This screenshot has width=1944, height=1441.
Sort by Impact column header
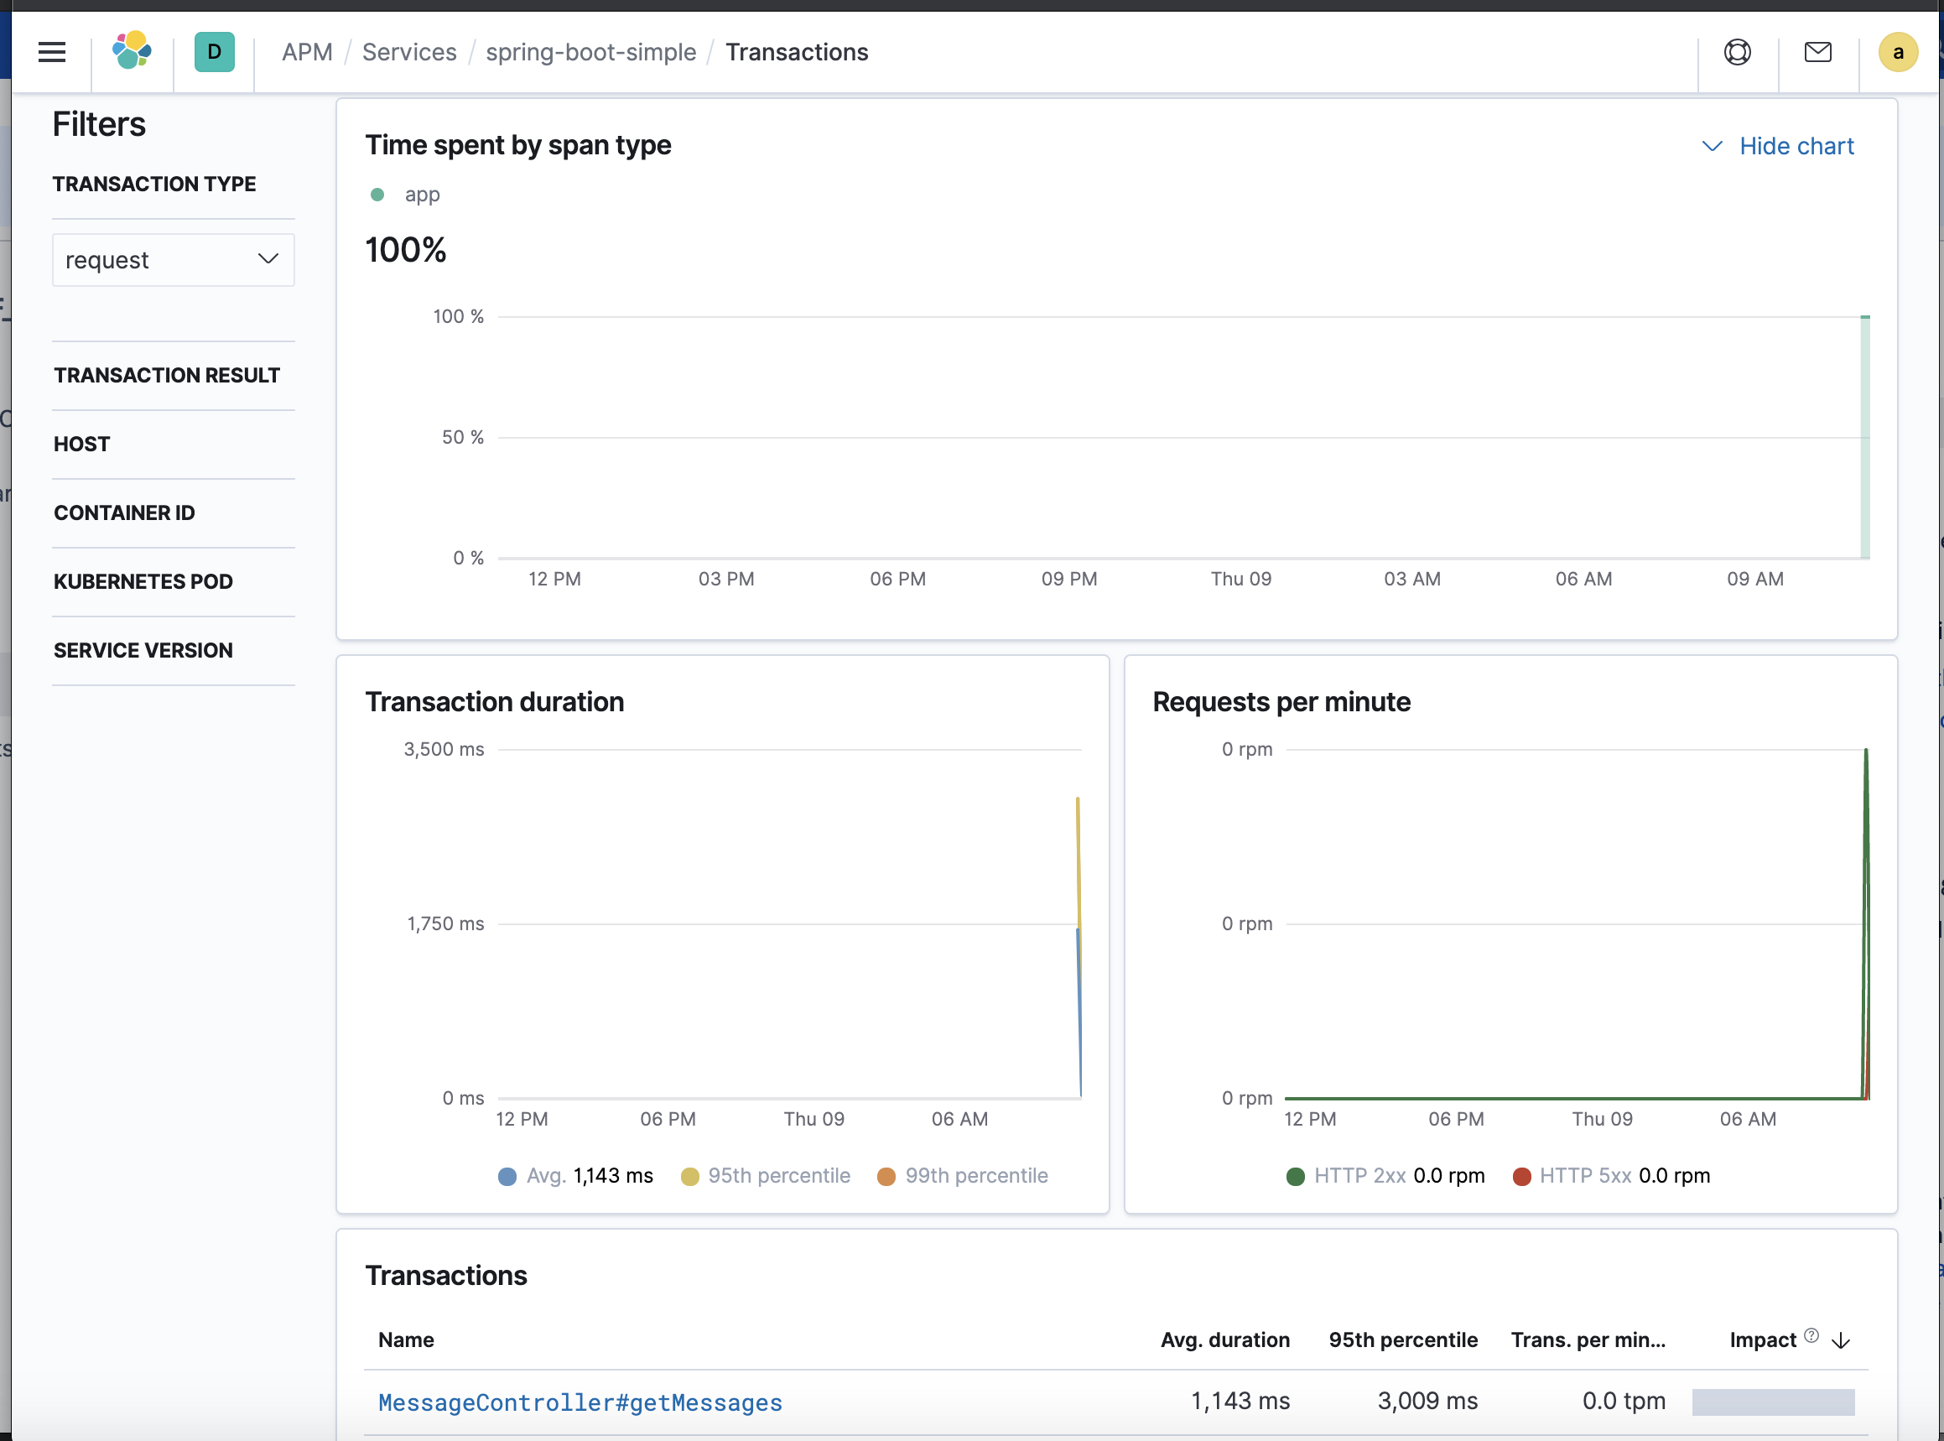pos(1763,1340)
